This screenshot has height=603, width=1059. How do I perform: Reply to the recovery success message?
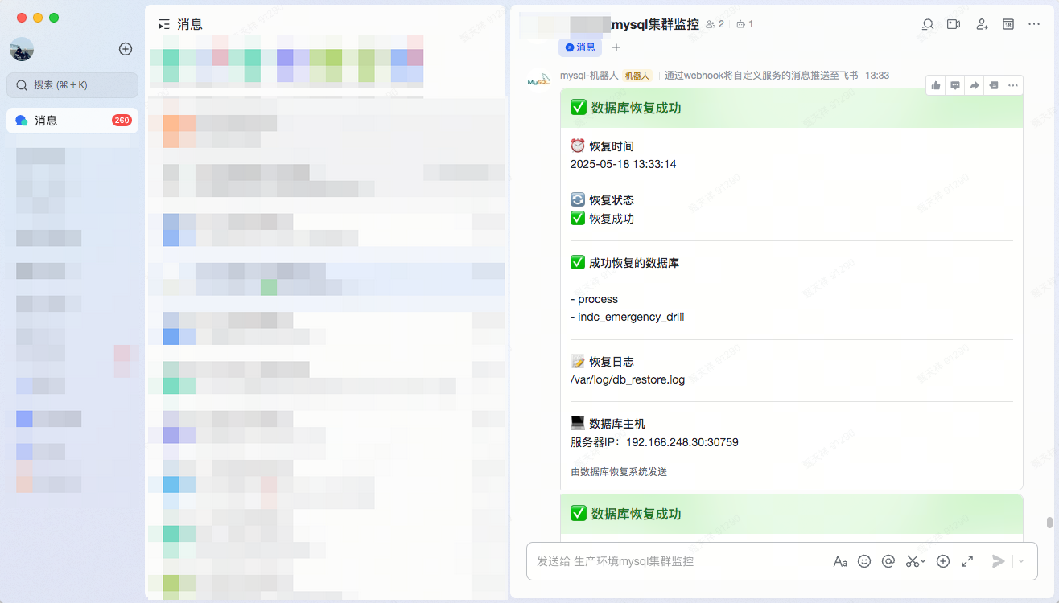click(954, 85)
